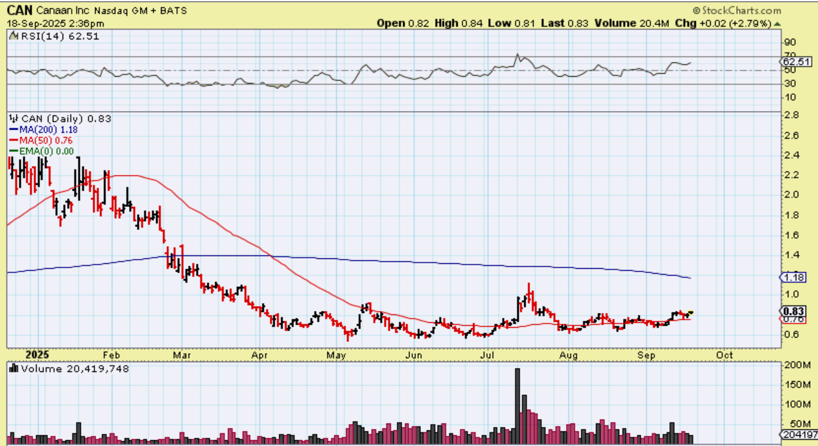Image resolution: width=818 pixels, height=446 pixels.
Task: Click the Canaan Inc company name
Action: click(x=63, y=10)
